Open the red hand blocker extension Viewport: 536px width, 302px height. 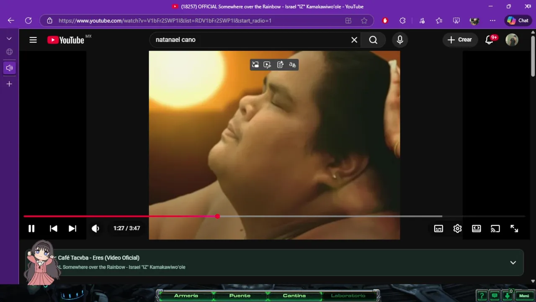pos(385,21)
